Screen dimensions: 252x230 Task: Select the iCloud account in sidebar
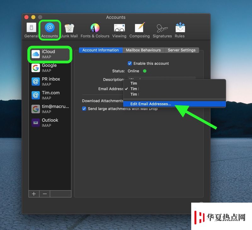click(50, 54)
